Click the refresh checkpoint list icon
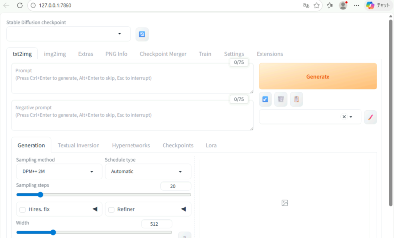Image resolution: width=394 pixels, height=238 pixels. click(142, 34)
